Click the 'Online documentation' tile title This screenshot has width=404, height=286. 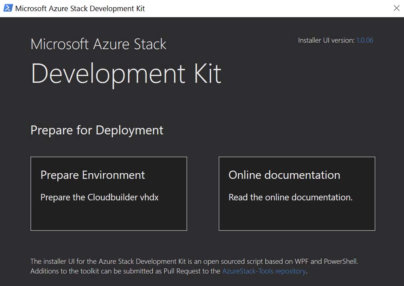pos(284,175)
